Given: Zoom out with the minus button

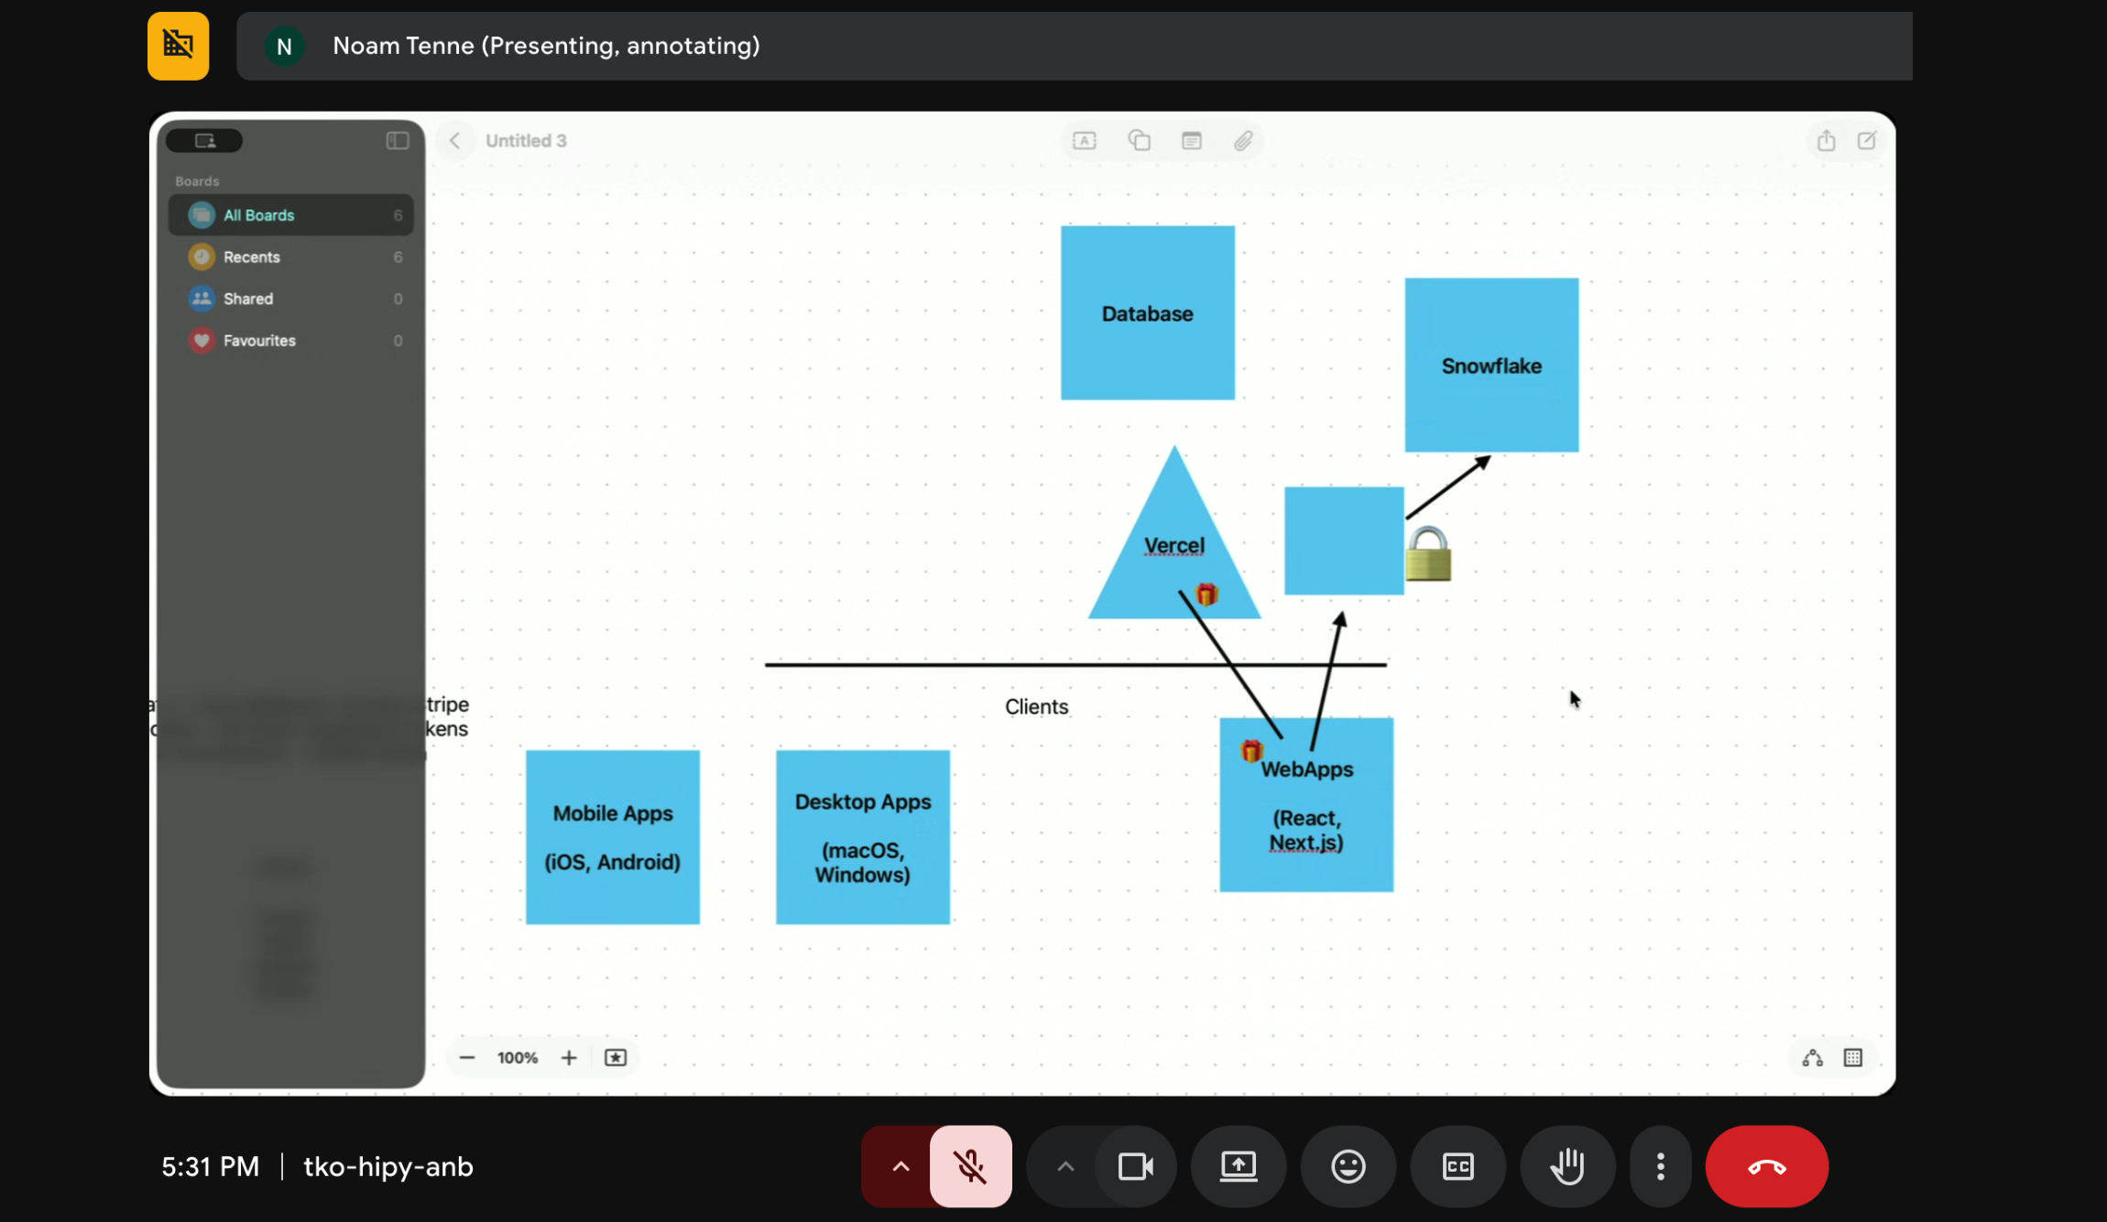Looking at the screenshot, I should click(467, 1058).
